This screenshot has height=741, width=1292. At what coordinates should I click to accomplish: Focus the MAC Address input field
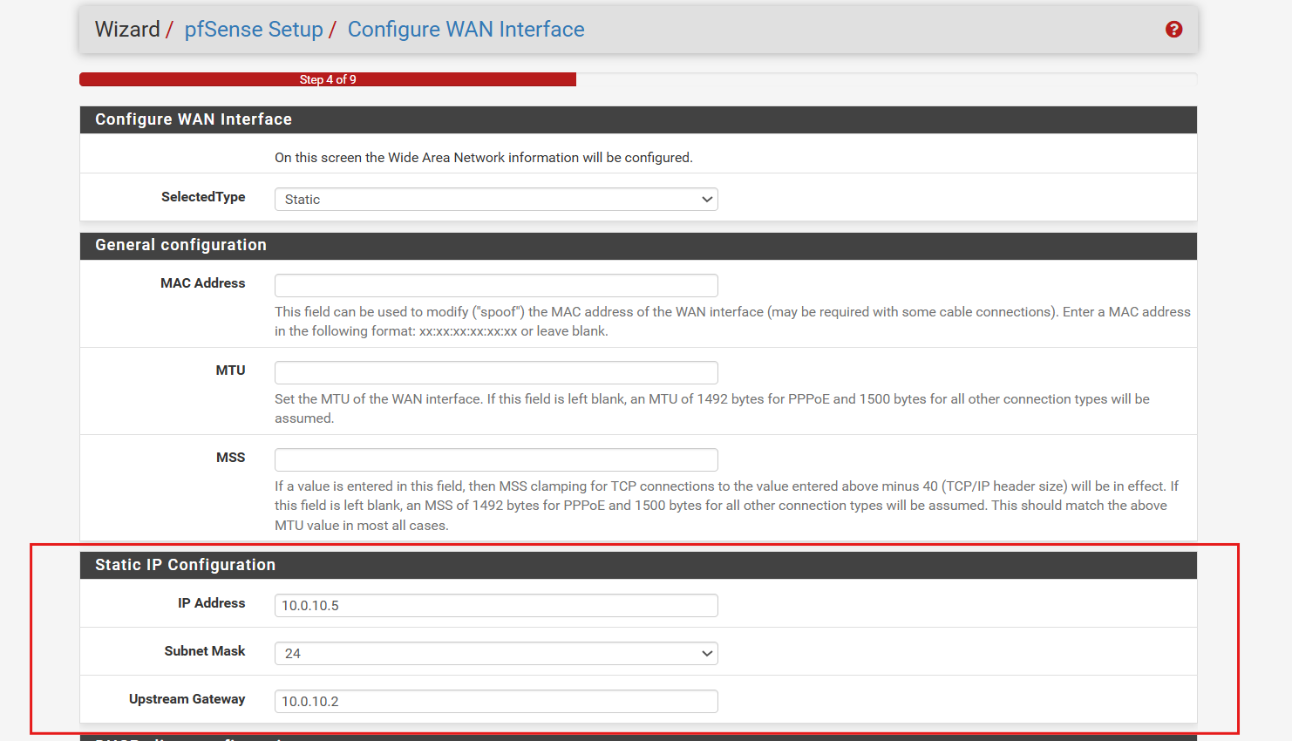[495, 286]
